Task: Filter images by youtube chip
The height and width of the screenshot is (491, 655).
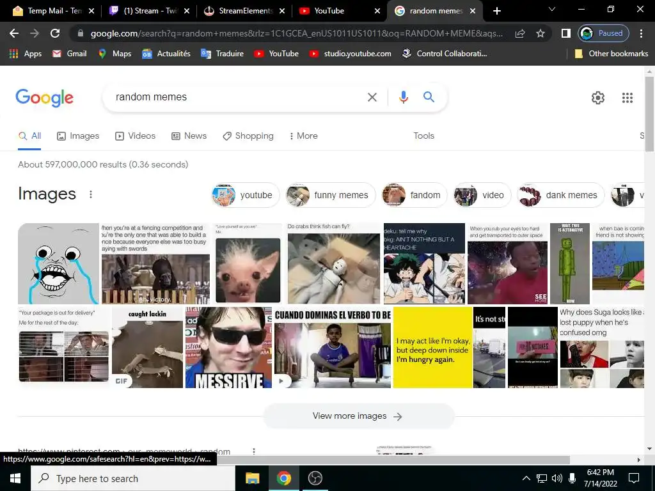Action: pos(245,195)
